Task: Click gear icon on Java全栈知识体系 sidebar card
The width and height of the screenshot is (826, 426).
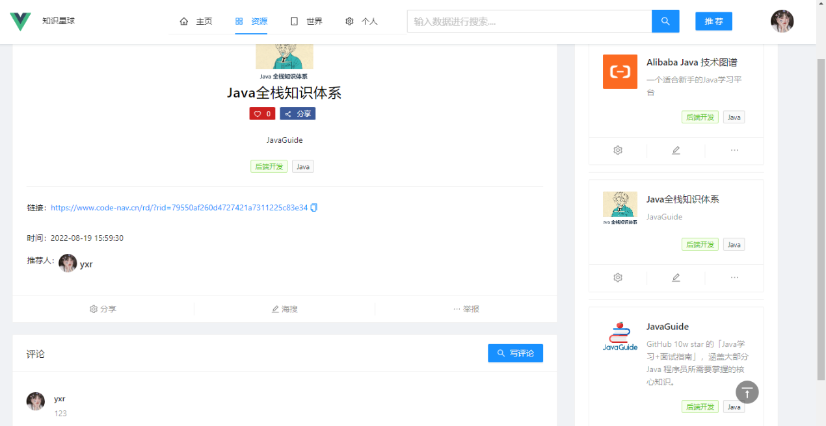Action: pos(618,277)
